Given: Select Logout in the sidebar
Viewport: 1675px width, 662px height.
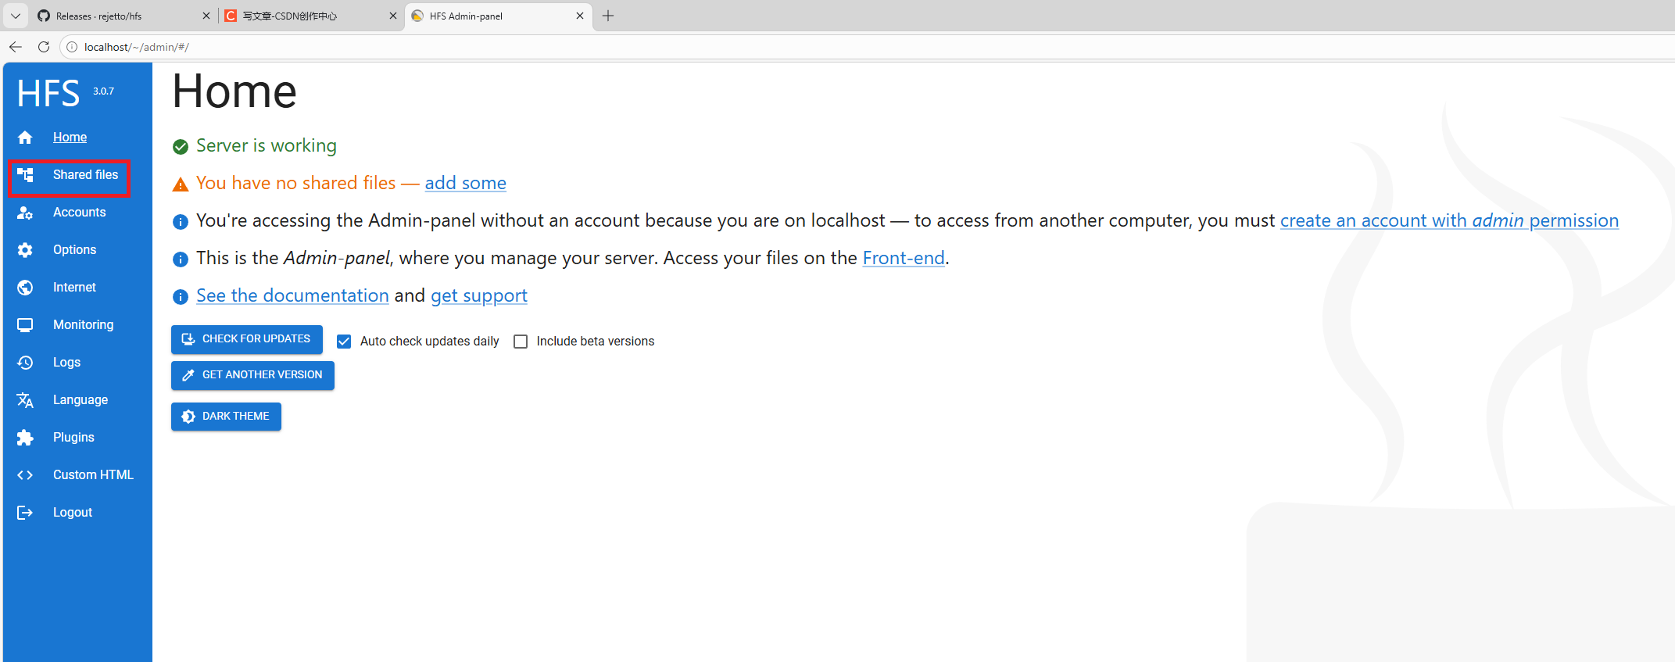Looking at the screenshot, I should point(73,513).
